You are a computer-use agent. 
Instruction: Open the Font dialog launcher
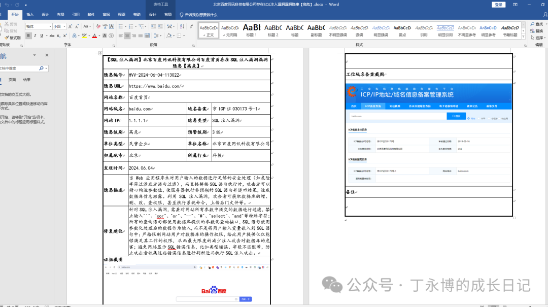[x=114, y=46]
